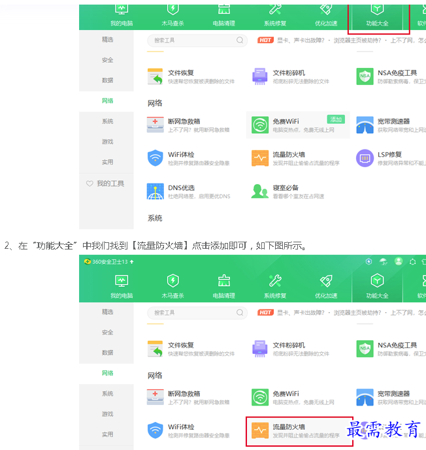
Task: Select 优化加速 tab in lower window
Action: tap(326, 286)
